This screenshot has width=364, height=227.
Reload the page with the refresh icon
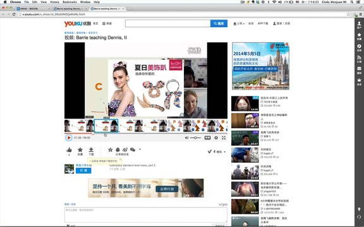click(x=14, y=14)
